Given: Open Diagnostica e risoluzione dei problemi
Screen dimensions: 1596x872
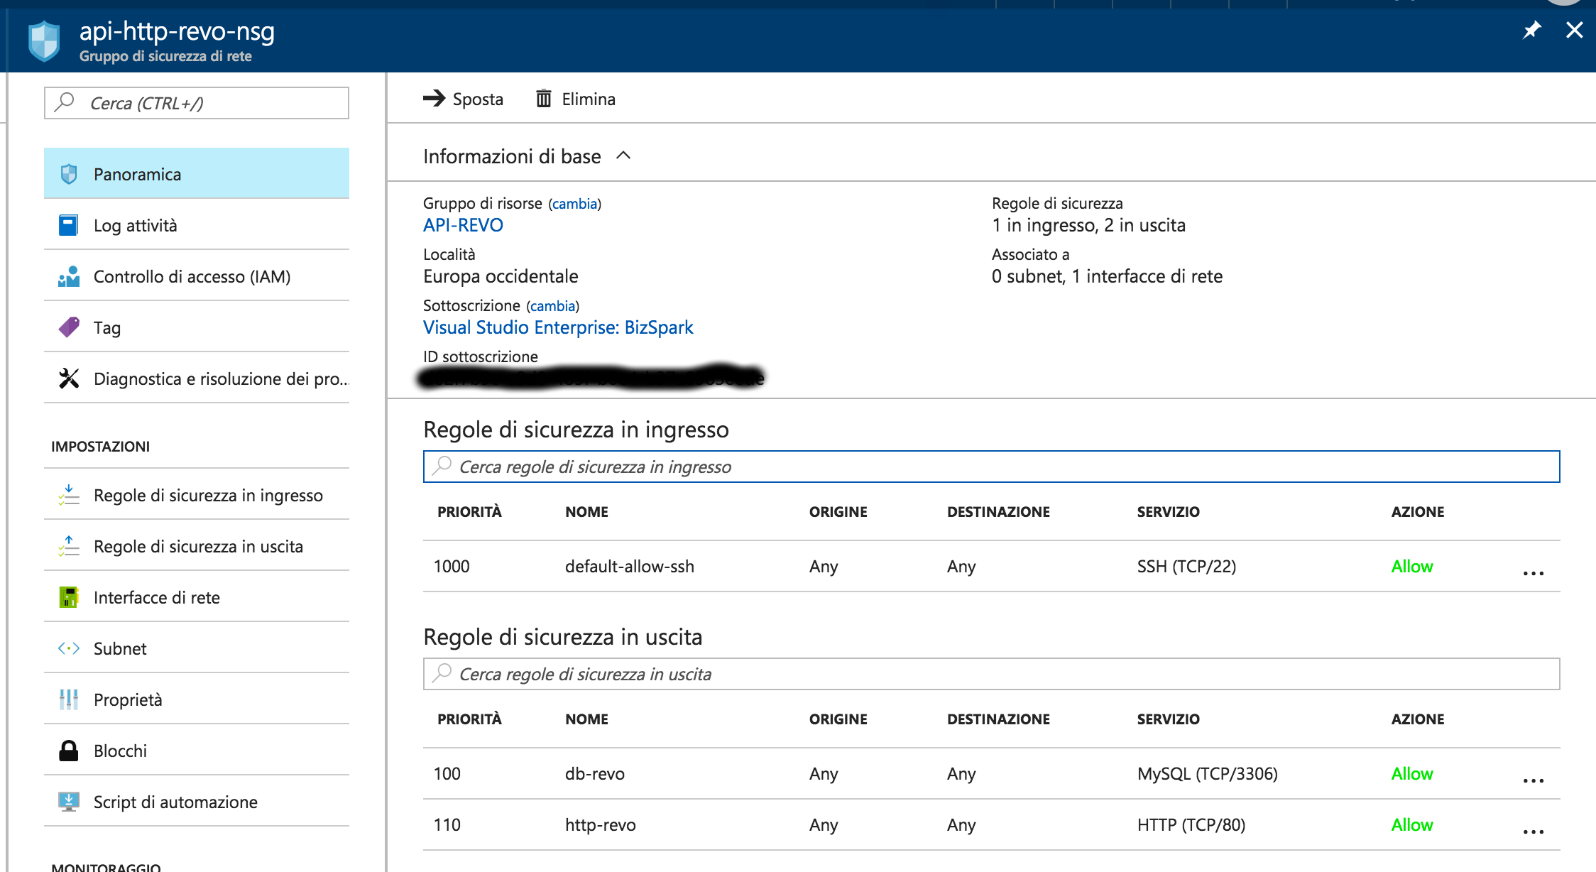Looking at the screenshot, I should (x=220, y=378).
